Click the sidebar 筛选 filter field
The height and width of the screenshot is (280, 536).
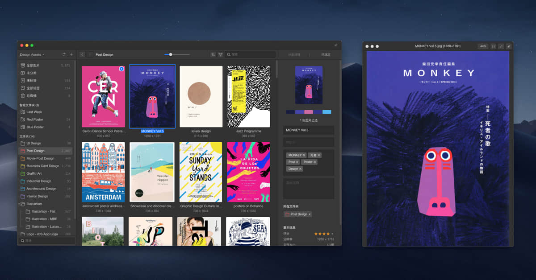coord(47,241)
